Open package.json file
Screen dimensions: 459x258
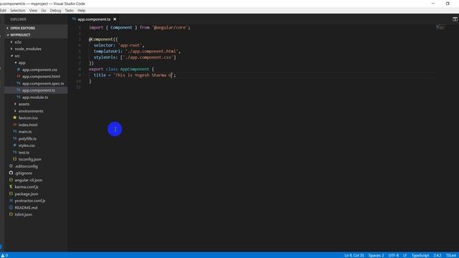tap(27, 194)
